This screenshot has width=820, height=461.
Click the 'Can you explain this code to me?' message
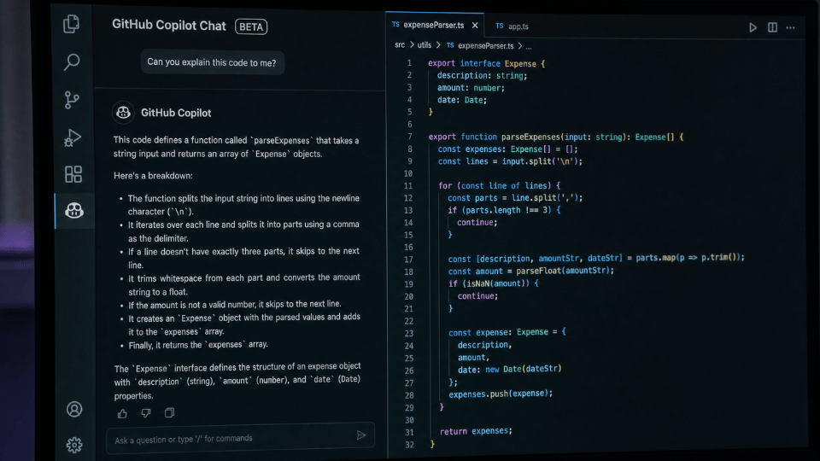212,62
